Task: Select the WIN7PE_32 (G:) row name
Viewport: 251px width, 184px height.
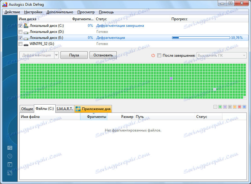Action: 42,44
